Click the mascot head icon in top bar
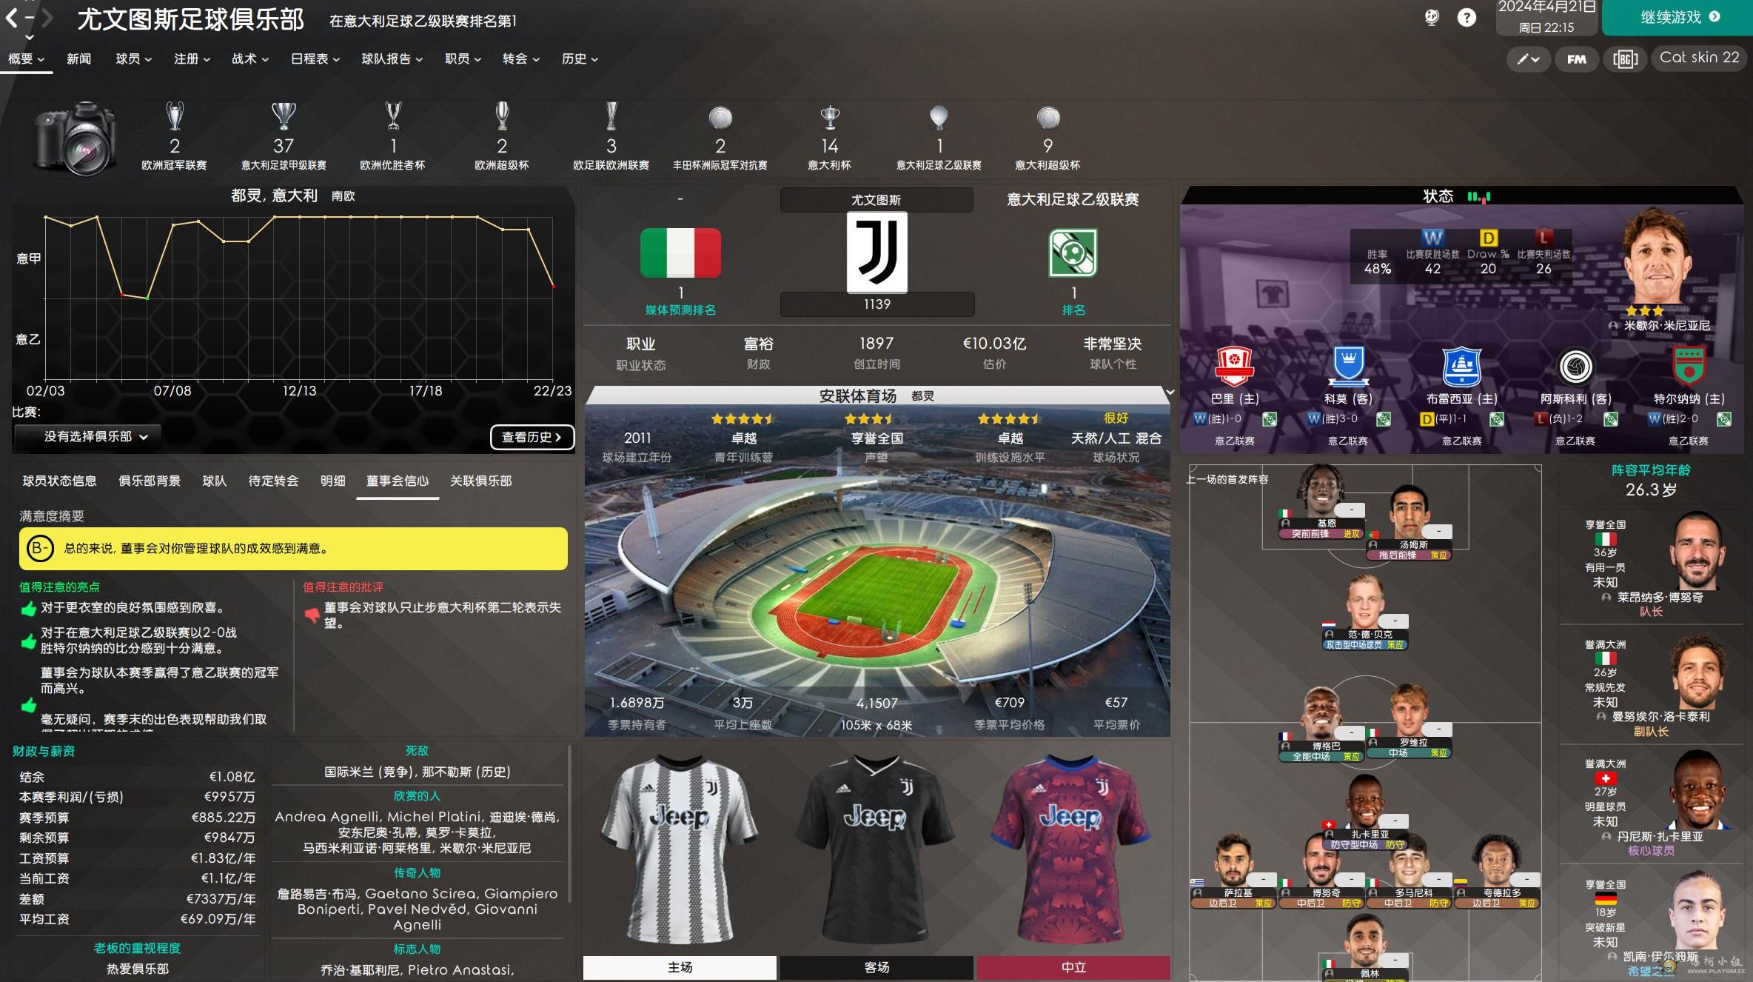 [1432, 18]
